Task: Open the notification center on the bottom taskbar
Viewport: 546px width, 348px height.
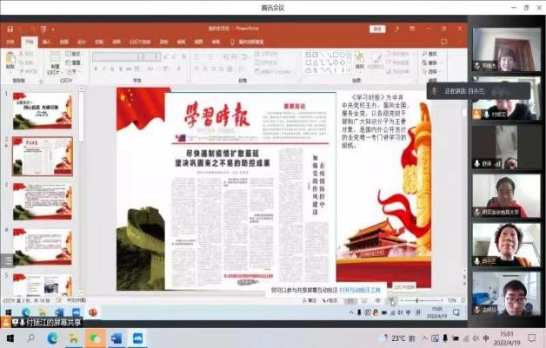Action: tap(532, 338)
